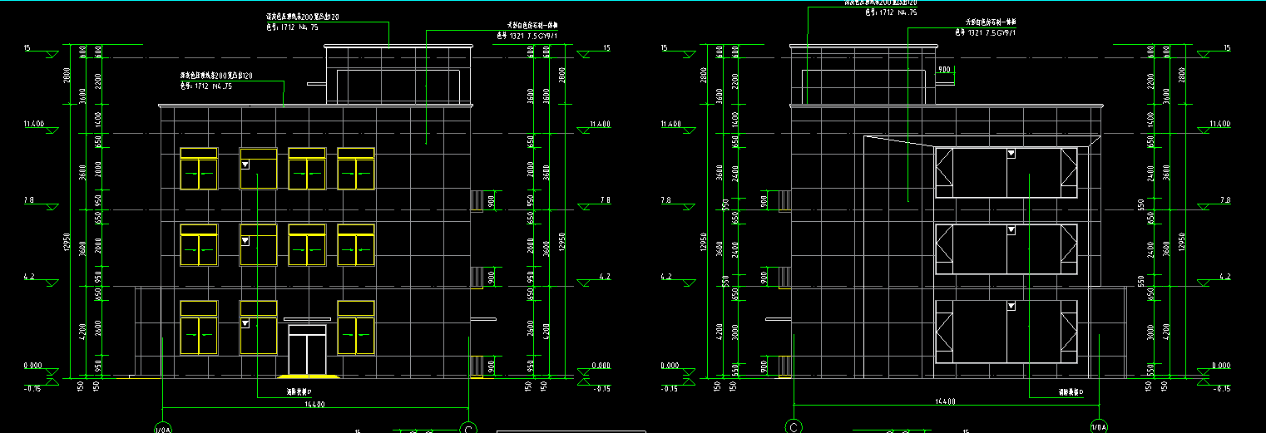The height and width of the screenshot is (433, 1266).
Task: Select the 900 dimension text on the right elevation rooftop
Action: coord(943,69)
